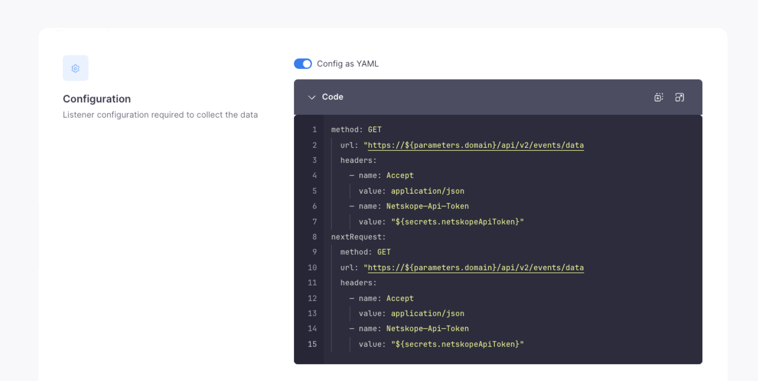Click the Accept header name on line 4
Viewport: 758px width, 381px height.
point(400,175)
